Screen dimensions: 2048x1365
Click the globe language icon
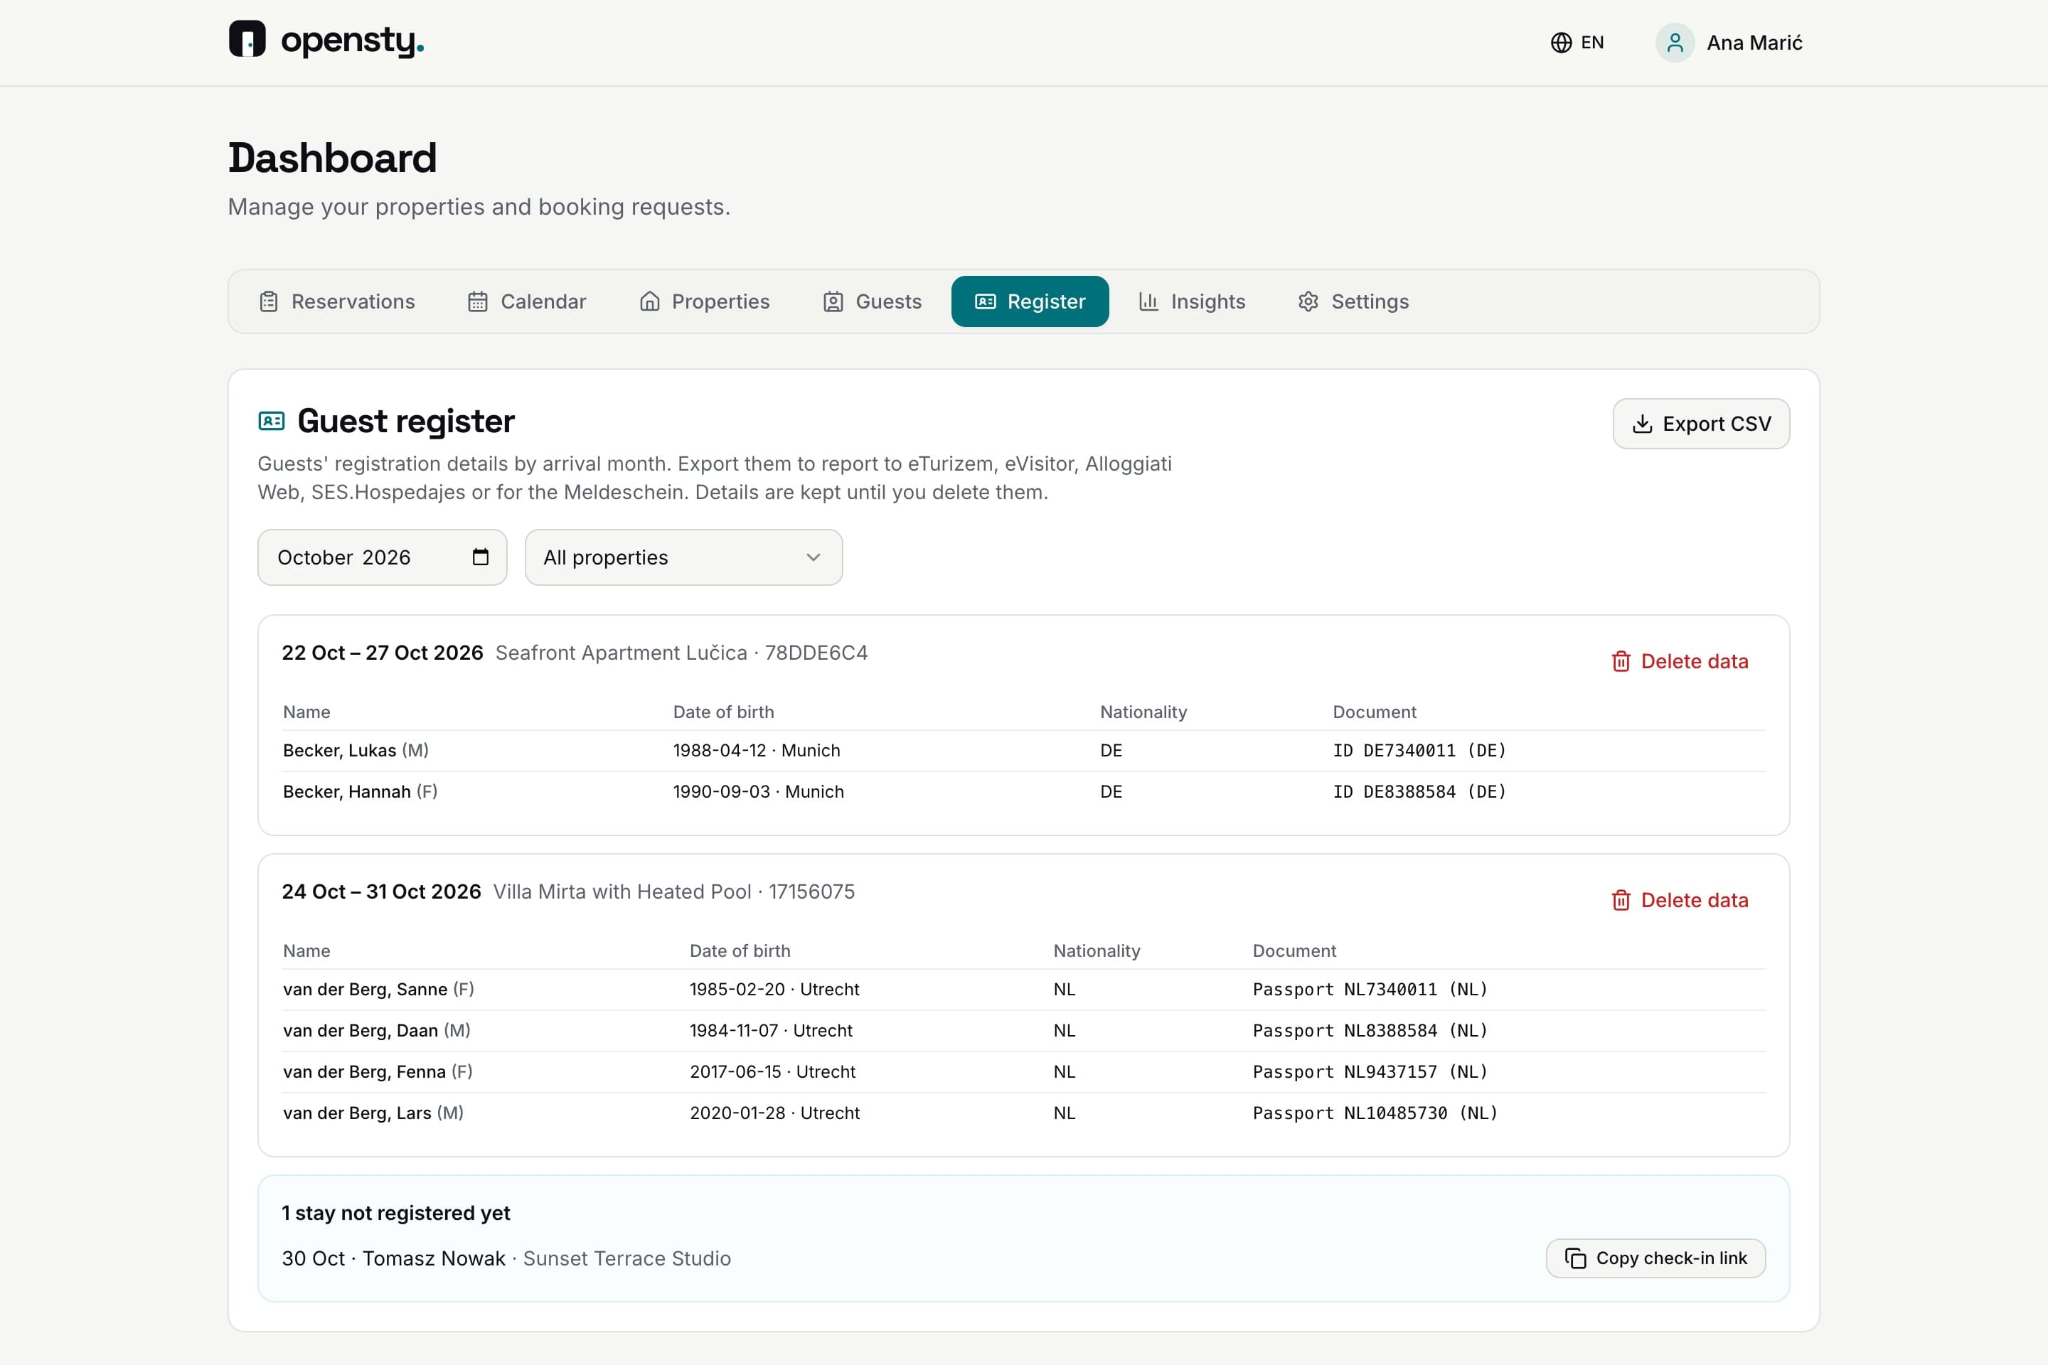tap(1562, 43)
